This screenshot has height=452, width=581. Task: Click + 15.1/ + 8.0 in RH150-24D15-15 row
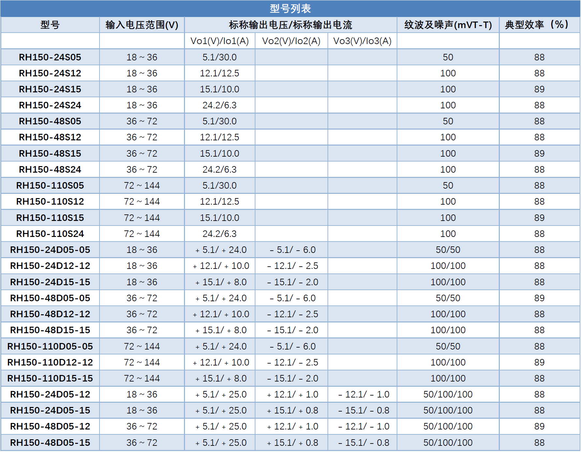click(x=221, y=282)
